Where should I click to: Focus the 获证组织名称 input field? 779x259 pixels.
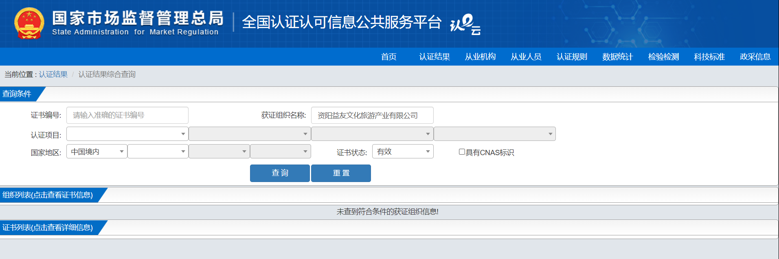(372, 115)
